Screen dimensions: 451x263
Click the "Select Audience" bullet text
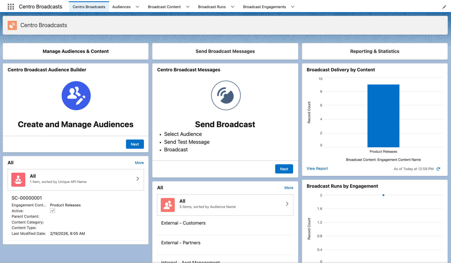183,134
